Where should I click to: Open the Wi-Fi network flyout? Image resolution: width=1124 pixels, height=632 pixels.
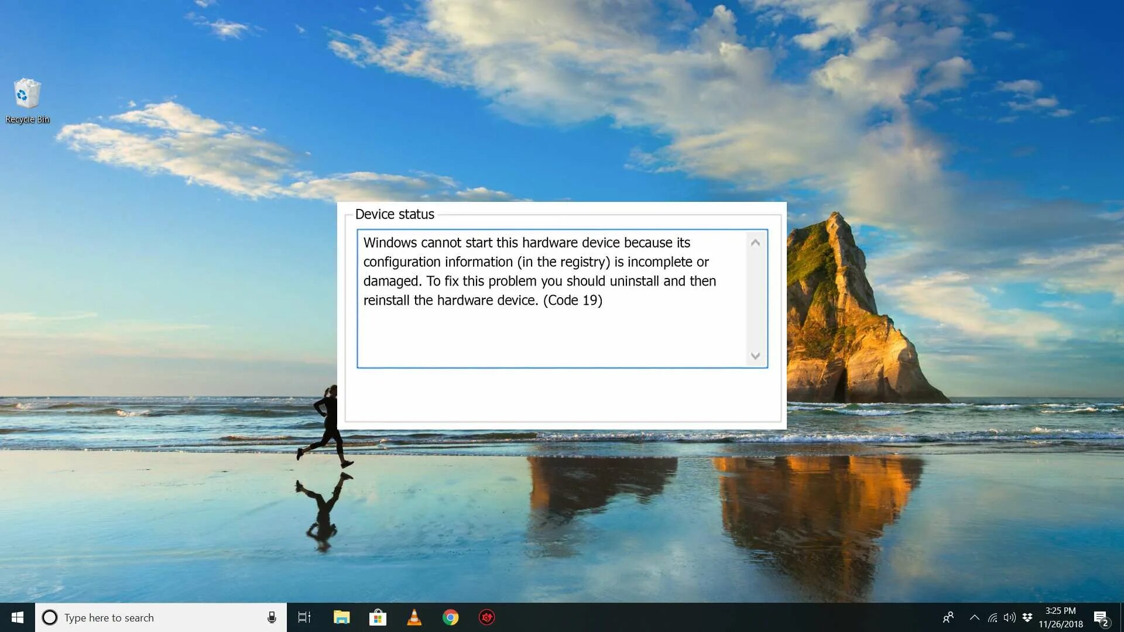coord(992,617)
